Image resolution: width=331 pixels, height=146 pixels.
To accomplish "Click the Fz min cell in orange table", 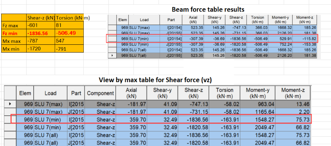I will tap(14, 33).
